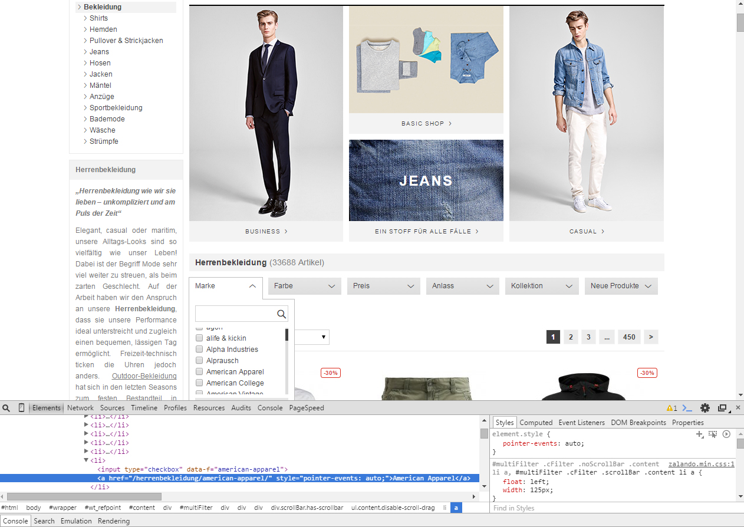The height and width of the screenshot is (527, 744).
Task: Click the DevTools dock-side undock icon
Action: click(723, 408)
